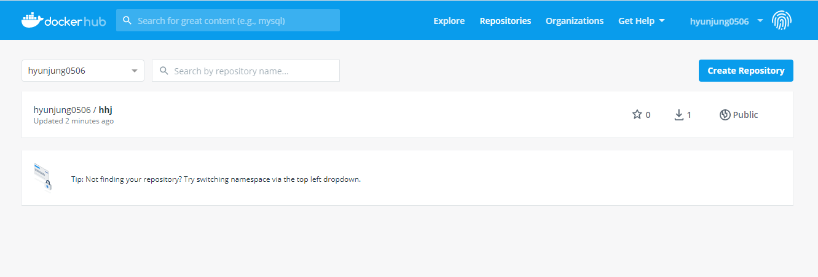This screenshot has height=277, width=818.
Task: Click the fingerprint avatar icon
Action: [781, 21]
